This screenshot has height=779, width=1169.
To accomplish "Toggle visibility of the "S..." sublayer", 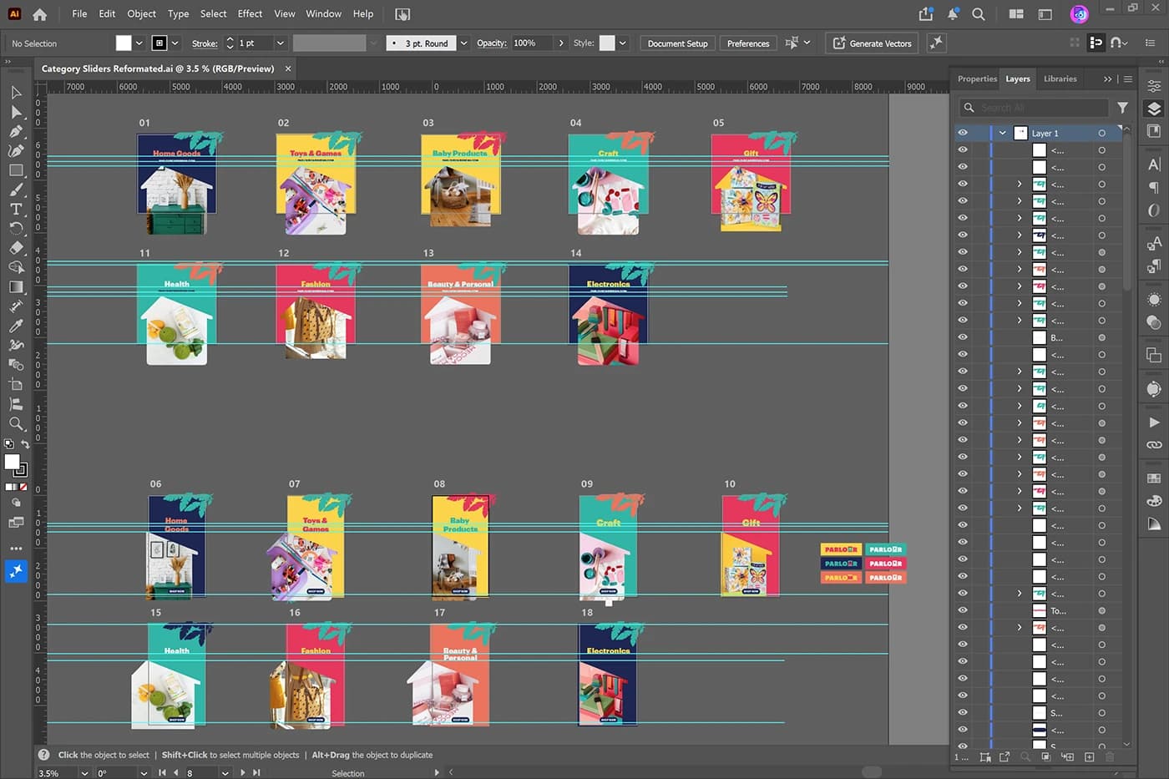I will point(963,713).
